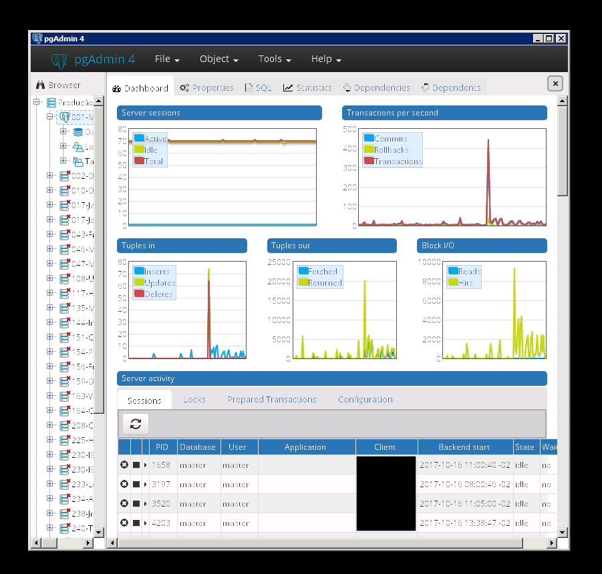This screenshot has width=602, height=574.
Task: Close the panel with the X button
Action: (555, 83)
